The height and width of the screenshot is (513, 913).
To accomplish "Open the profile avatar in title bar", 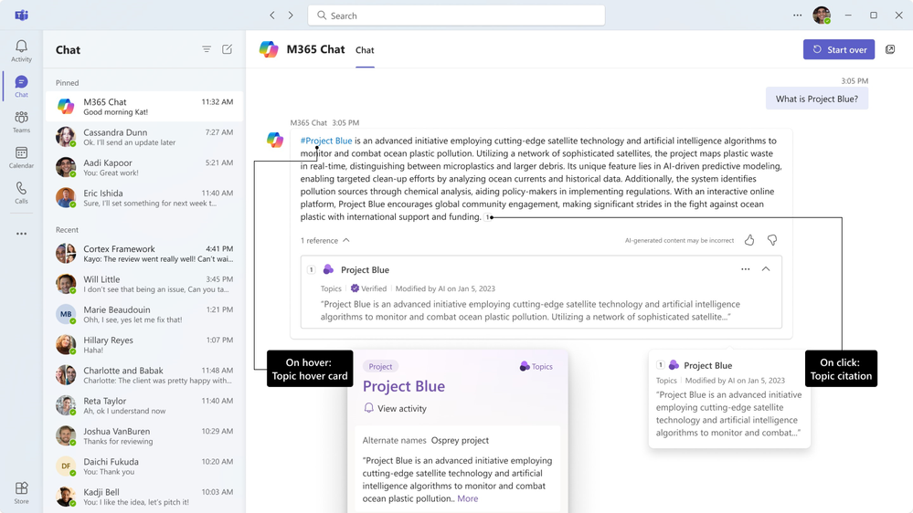I will [822, 16].
